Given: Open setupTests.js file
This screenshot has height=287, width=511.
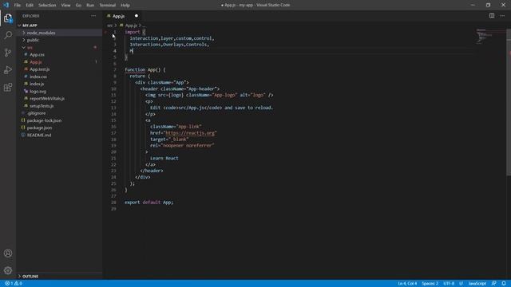Looking at the screenshot, I should coord(42,106).
